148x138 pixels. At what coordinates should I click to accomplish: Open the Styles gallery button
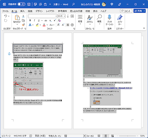(90, 20)
